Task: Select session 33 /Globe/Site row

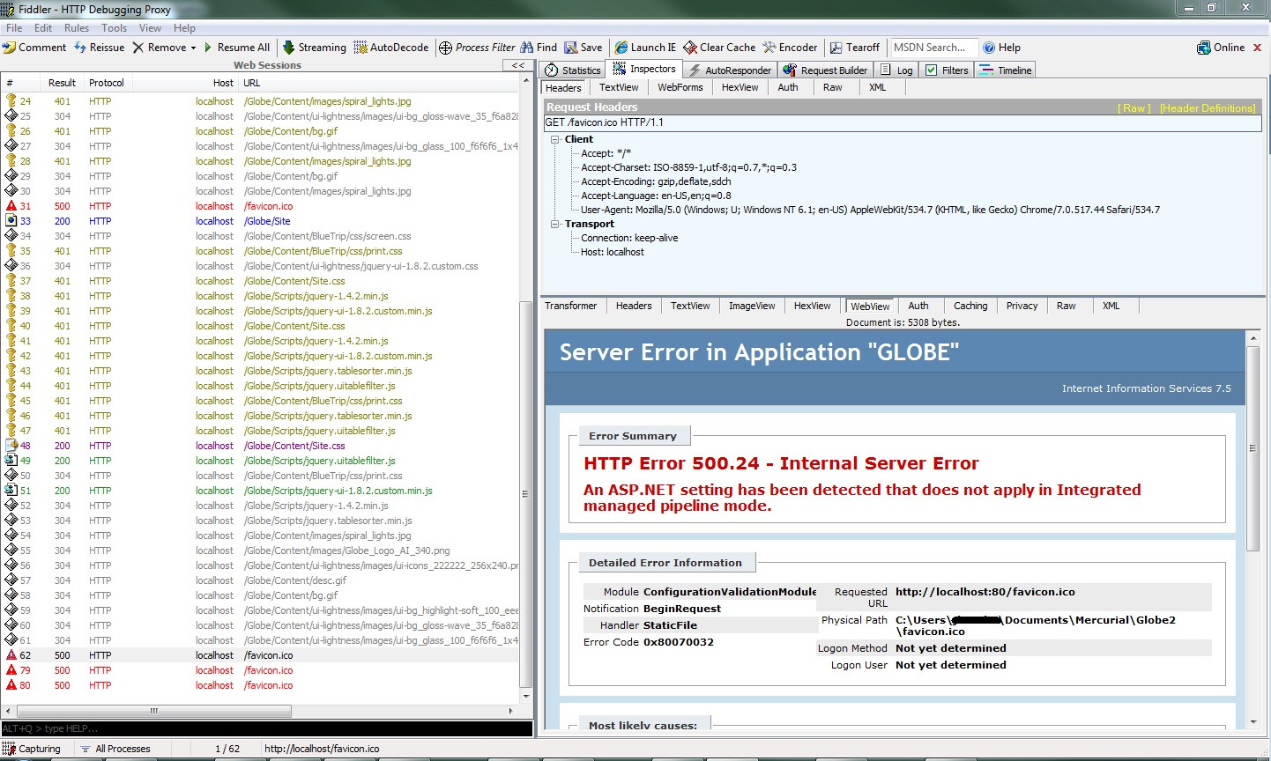Action: (260, 221)
